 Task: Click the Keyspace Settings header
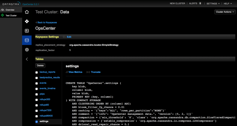(47, 37)
